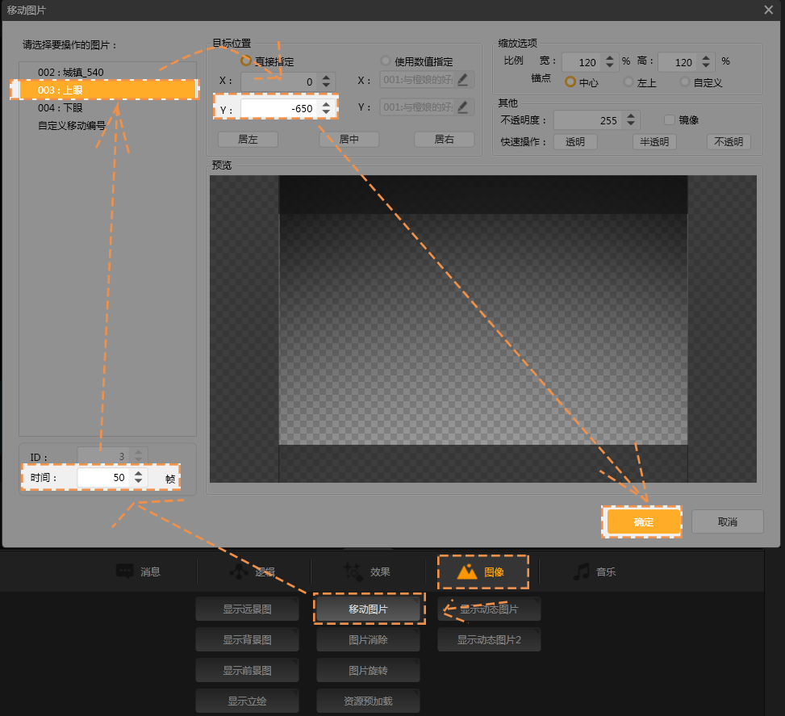This screenshot has height=716, width=785.
Task: Select the 使用数值指定 radio button
Action: click(386, 61)
